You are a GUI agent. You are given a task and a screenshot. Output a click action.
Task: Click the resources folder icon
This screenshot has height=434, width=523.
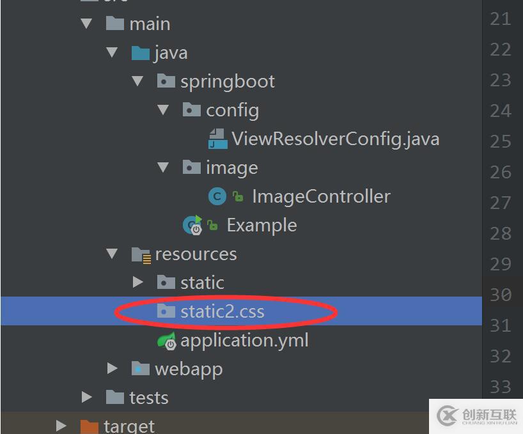click(x=141, y=254)
